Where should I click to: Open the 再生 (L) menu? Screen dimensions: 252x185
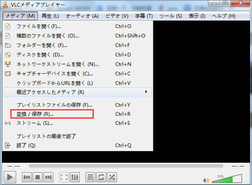[x=50, y=16]
